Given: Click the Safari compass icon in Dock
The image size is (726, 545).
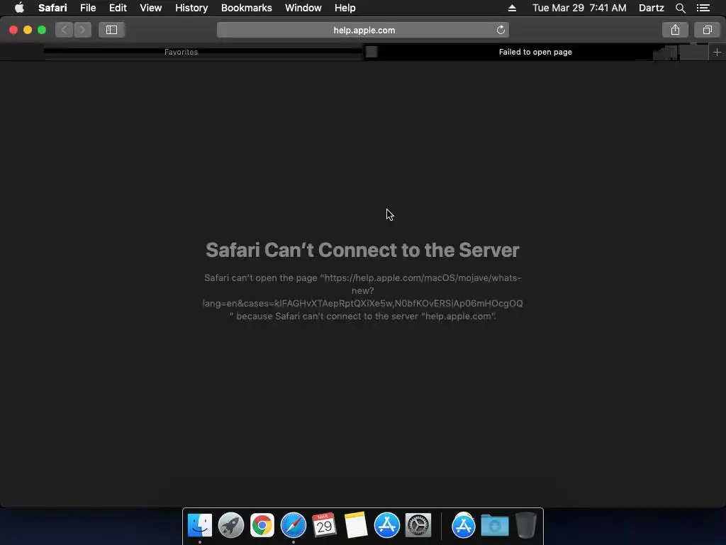Looking at the screenshot, I should 294,525.
